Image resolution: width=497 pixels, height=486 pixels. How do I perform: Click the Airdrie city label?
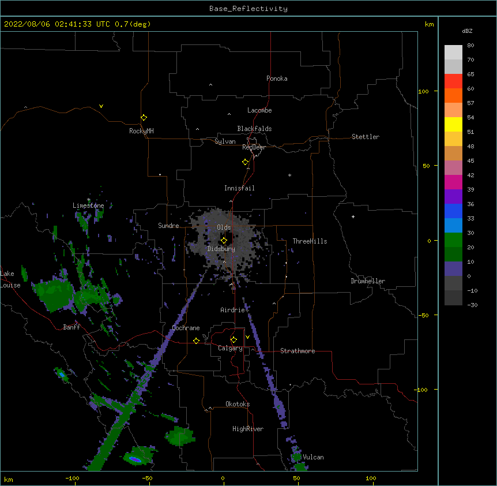[x=233, y=310]
